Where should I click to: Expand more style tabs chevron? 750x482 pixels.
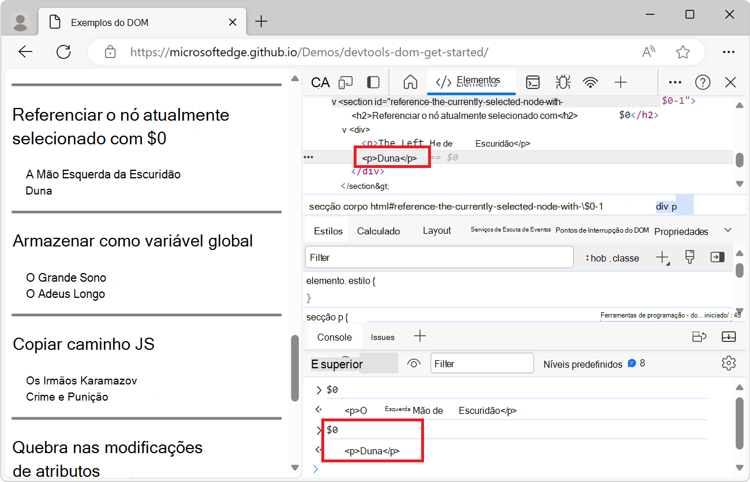coord(728,230)
